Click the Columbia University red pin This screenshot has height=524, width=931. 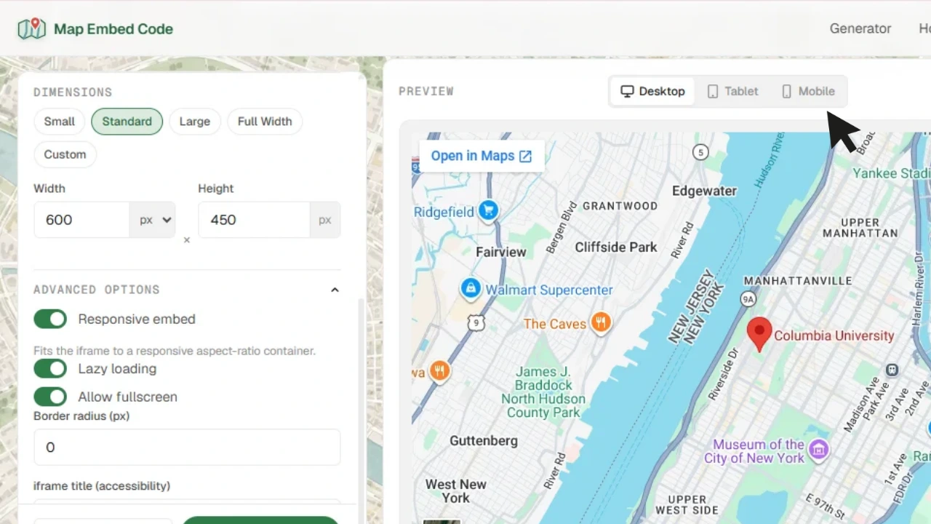(759, 334)
